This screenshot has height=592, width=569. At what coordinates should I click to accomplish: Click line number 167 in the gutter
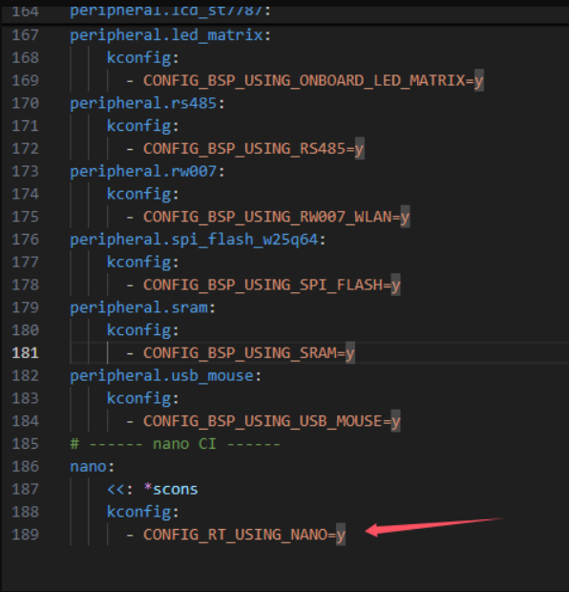pos(25,35)
